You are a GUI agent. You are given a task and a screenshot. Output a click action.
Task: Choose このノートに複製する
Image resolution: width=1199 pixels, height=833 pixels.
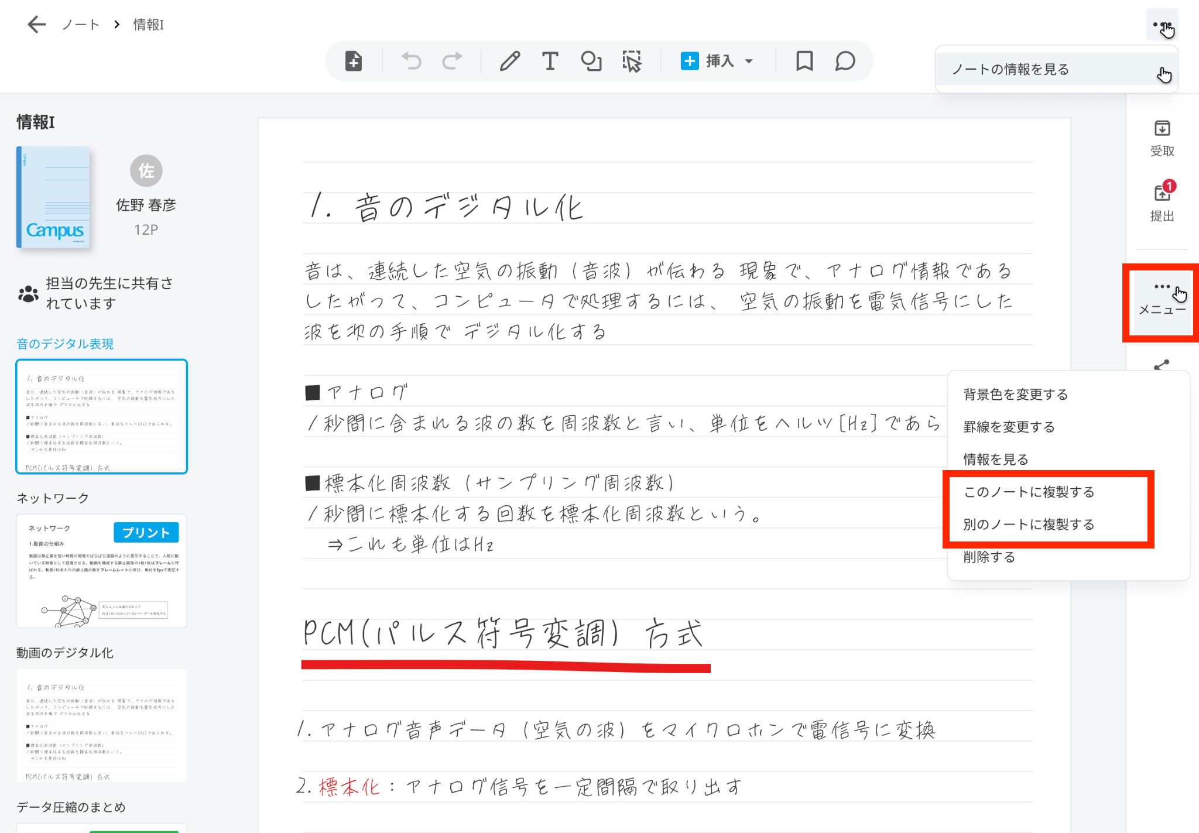click(x=1029, y=492)
